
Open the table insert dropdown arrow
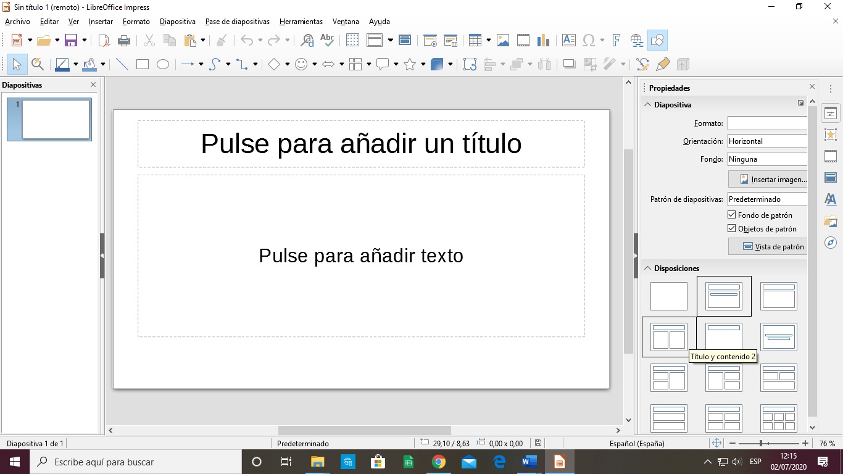coord(488,41)
